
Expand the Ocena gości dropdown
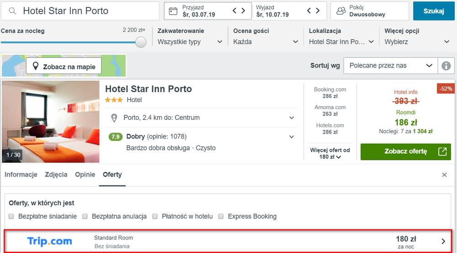point(266,42)
